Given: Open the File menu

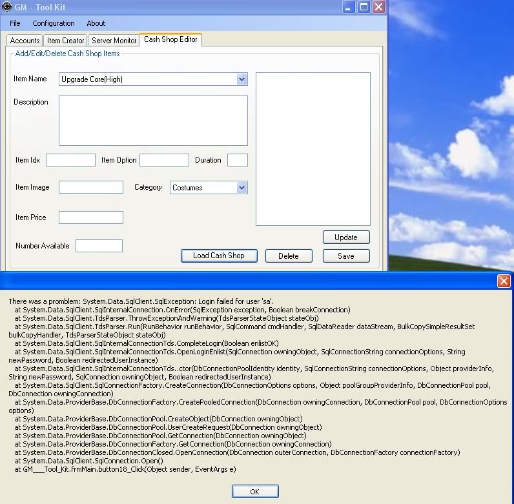Looking at the screenshot, I should click(15, 23).
